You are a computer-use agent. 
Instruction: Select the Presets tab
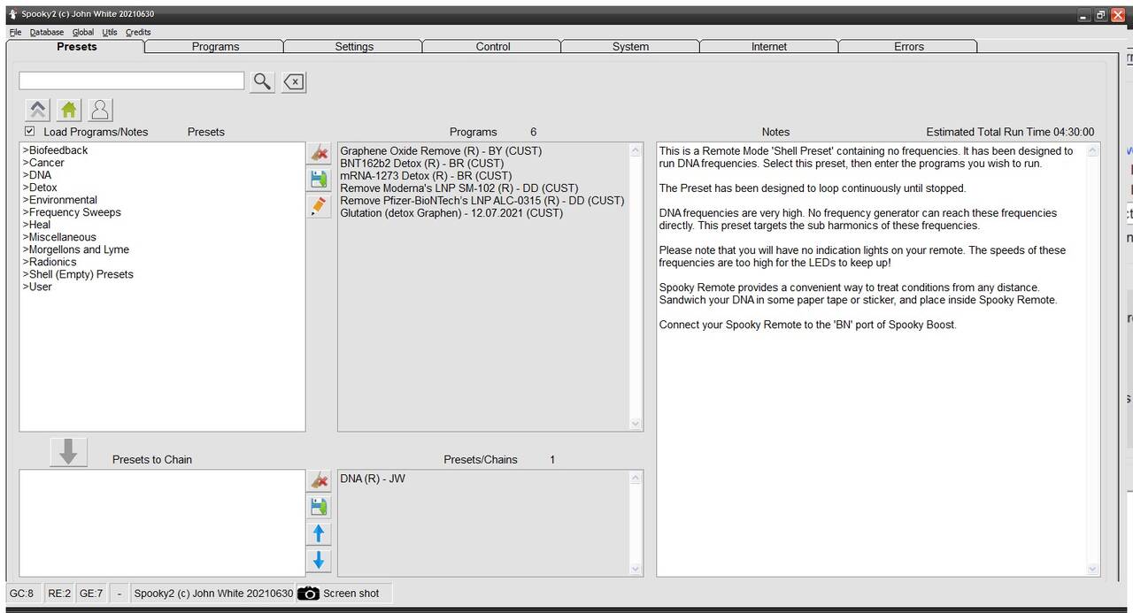pyautogui.click(x=76, y=47)
